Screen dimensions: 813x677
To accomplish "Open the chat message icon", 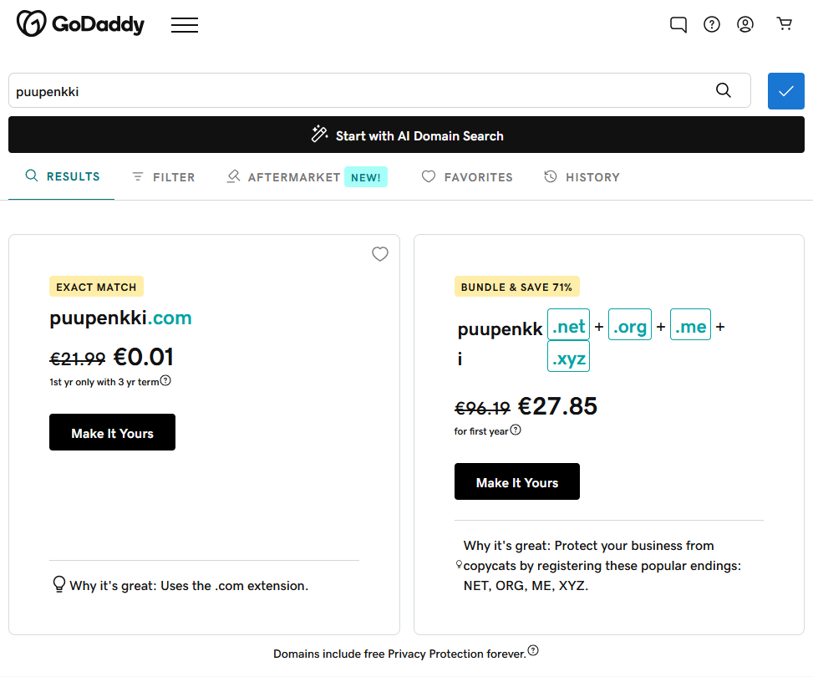I will [x=678, y=24].
